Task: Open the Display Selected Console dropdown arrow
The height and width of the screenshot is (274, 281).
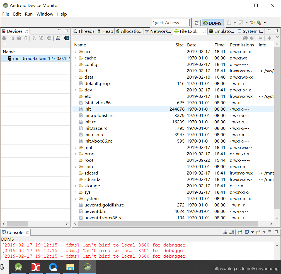Action: click(252, 232)
